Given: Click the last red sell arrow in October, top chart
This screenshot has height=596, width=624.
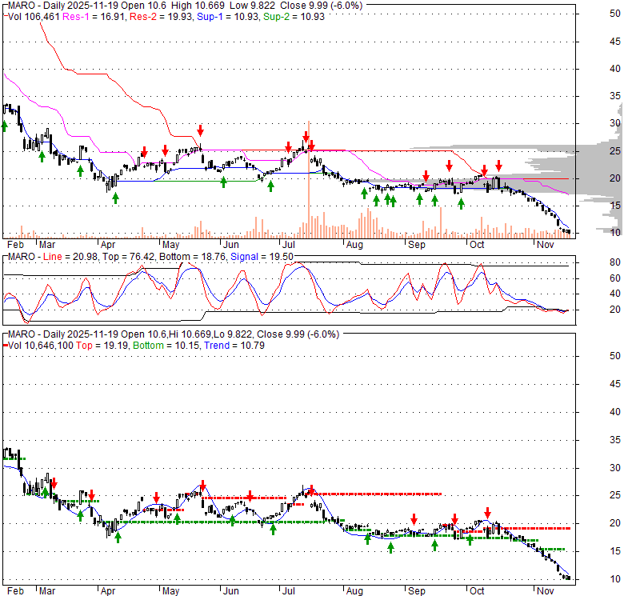Looking at the screenshot, I should [498, 166].
